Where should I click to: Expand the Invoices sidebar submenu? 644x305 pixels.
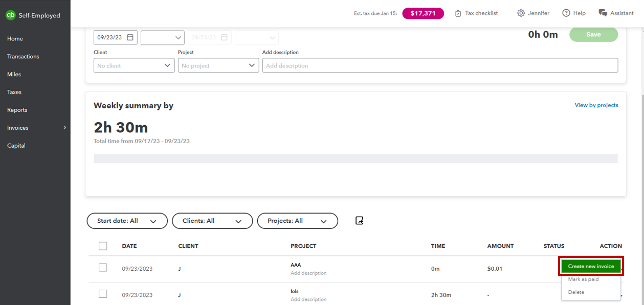[x=64, y=128]
